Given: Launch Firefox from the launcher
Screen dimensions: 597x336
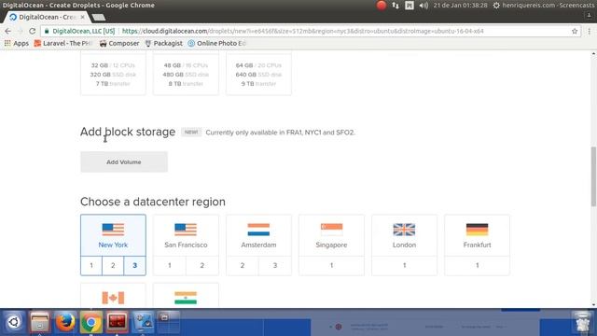Looking at the screenshot, I should 65,322.
